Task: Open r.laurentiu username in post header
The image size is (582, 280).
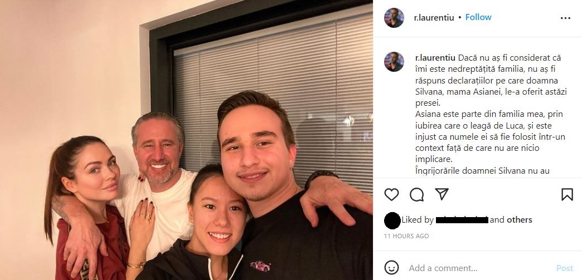Action: 434,18
